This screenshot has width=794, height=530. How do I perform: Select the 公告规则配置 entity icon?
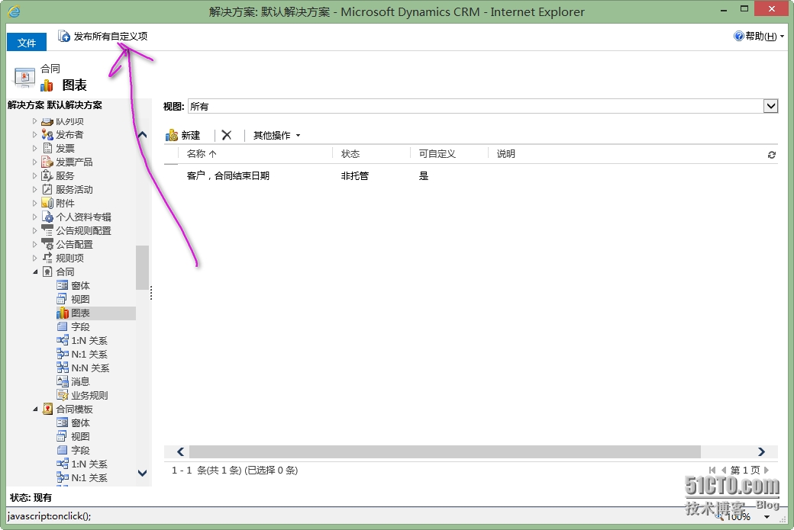click(47, 230)
